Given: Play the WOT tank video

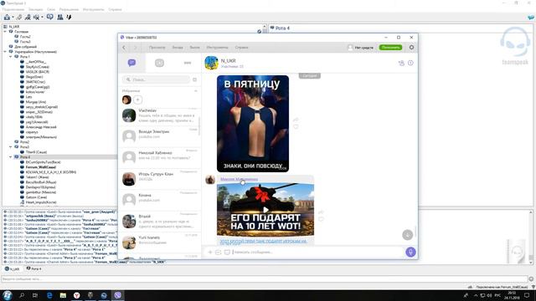Looking at the screenshot, I should coord(265,210).
